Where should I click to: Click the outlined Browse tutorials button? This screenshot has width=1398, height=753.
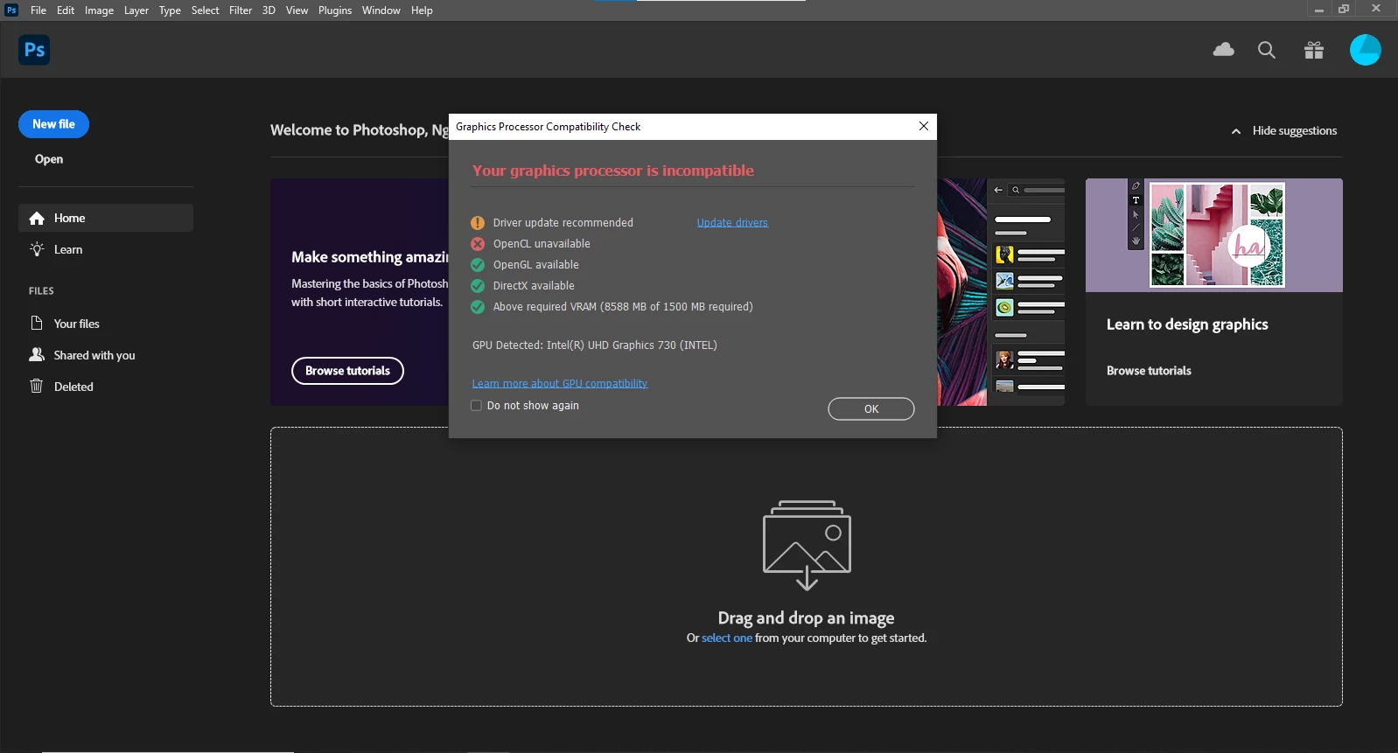347,371
